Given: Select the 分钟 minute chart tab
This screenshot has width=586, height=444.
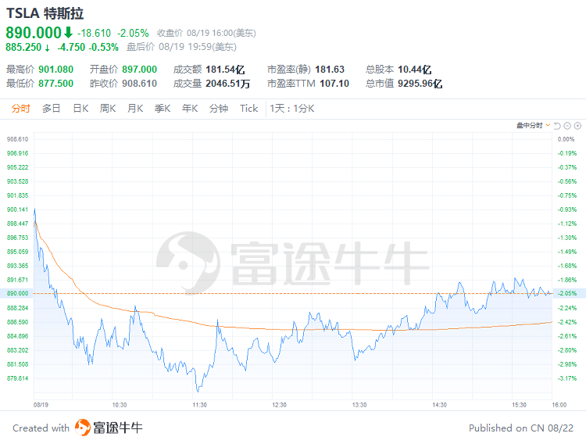Looking at the screenshot, I should point(219,109).
